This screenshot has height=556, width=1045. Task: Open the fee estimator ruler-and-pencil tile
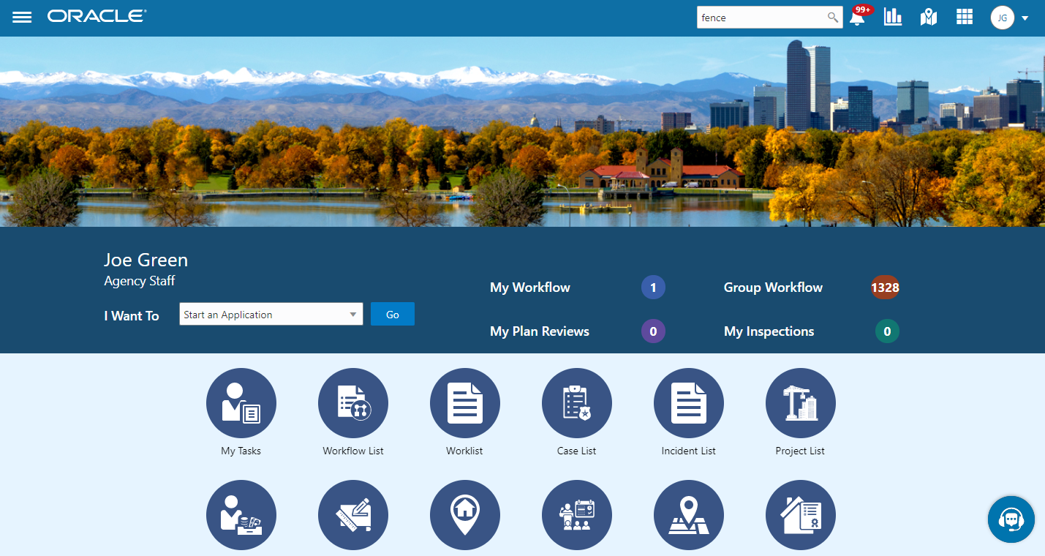click(x=352, y=515)
